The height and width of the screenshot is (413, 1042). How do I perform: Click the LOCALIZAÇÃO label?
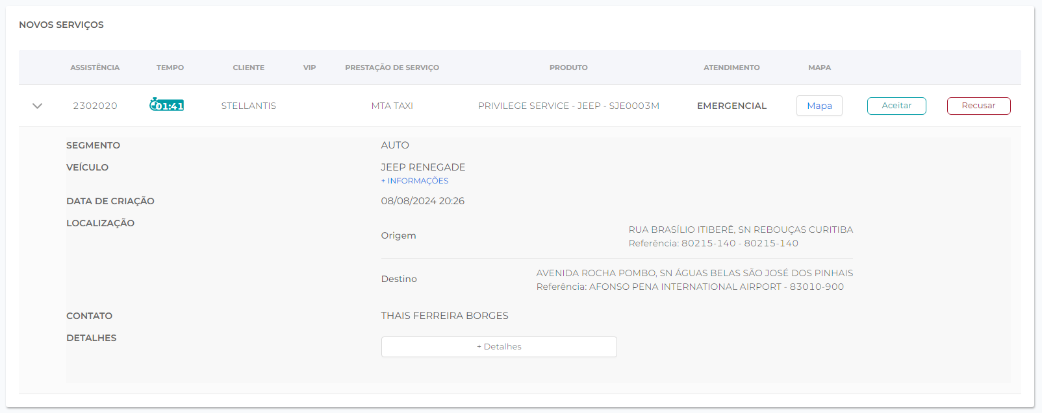(100, 223)
